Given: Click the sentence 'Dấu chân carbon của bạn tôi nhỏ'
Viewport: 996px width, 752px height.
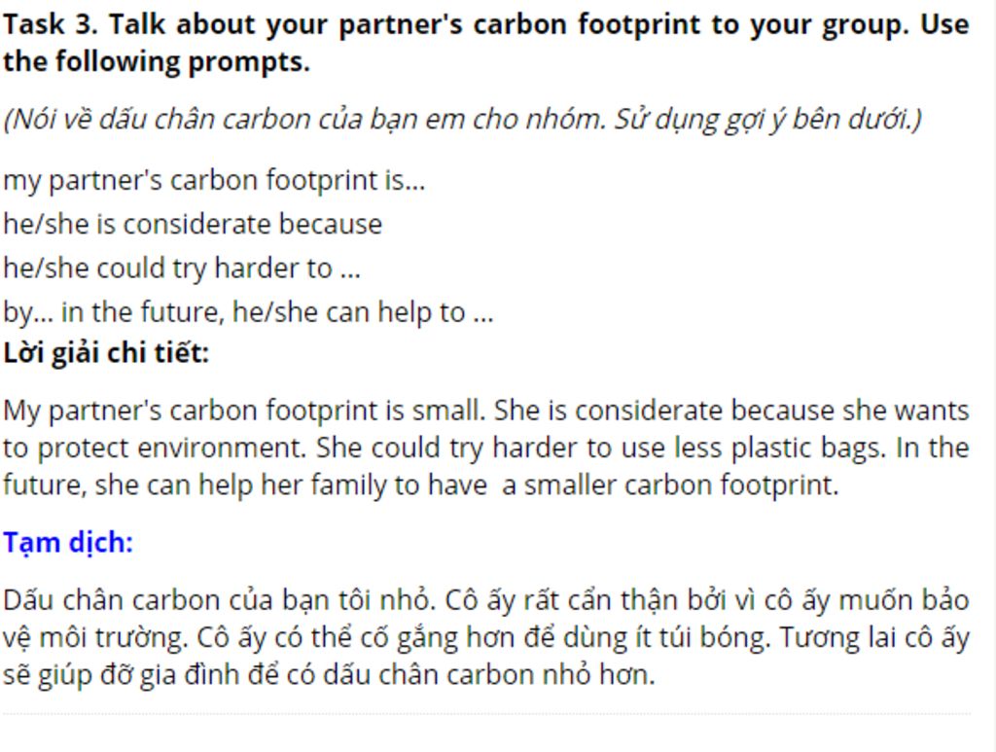Looking at the screenshot, I should pos(219,599).
